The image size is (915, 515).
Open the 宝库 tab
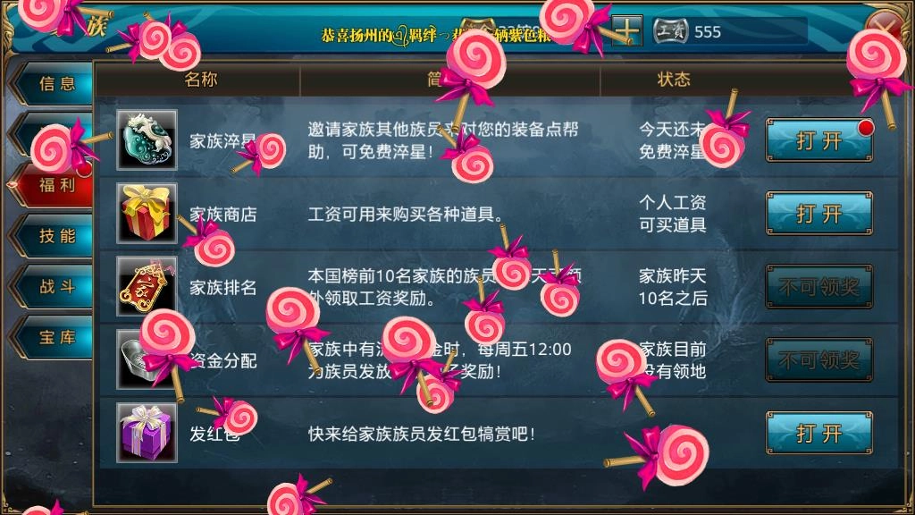(x=56, y=337)
